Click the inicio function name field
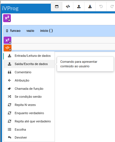115x142 pixels. click(44, 31)
